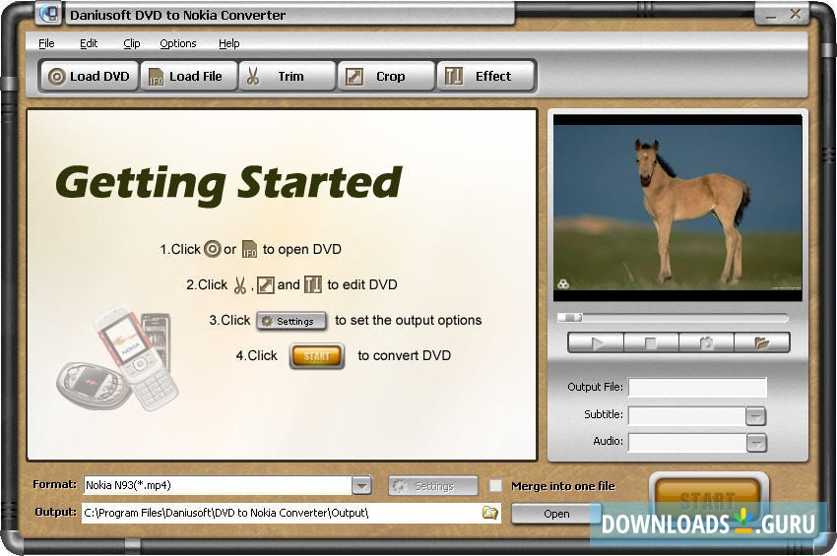837x556 pixels.
Task: Click the 'to convert DVD' text
Action: 404,355
